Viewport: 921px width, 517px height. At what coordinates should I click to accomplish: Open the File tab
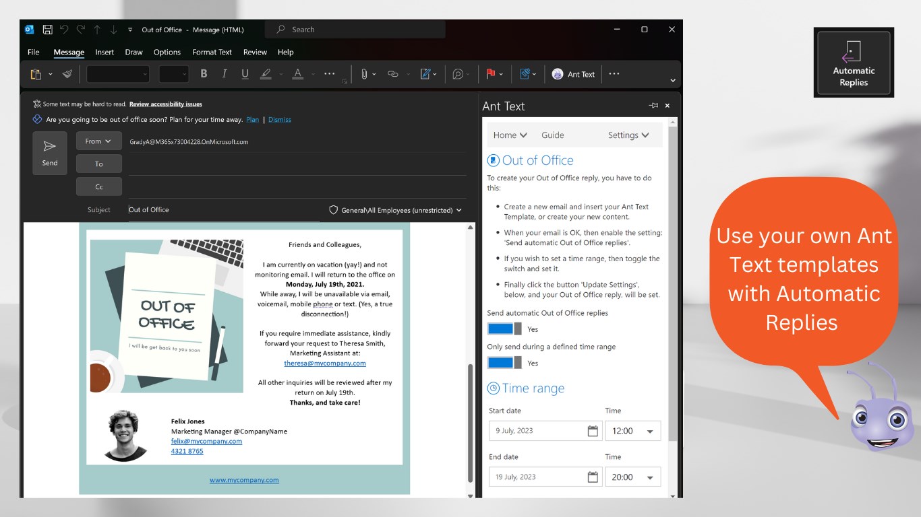(x=34, y=52)
